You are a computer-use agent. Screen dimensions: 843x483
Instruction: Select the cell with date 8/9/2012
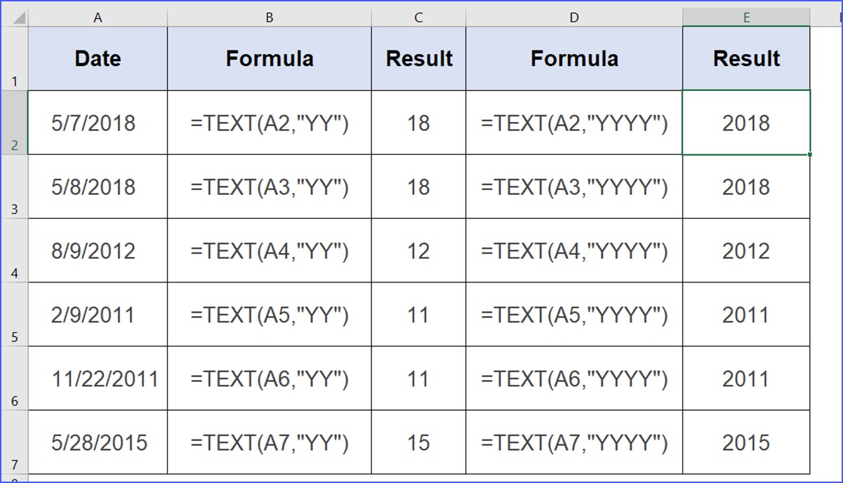98,251
